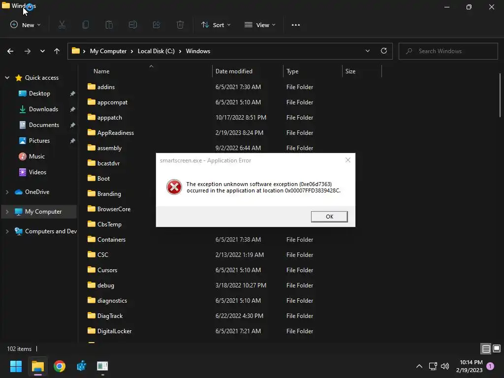Click the Delete trash icon

[180, 25]
